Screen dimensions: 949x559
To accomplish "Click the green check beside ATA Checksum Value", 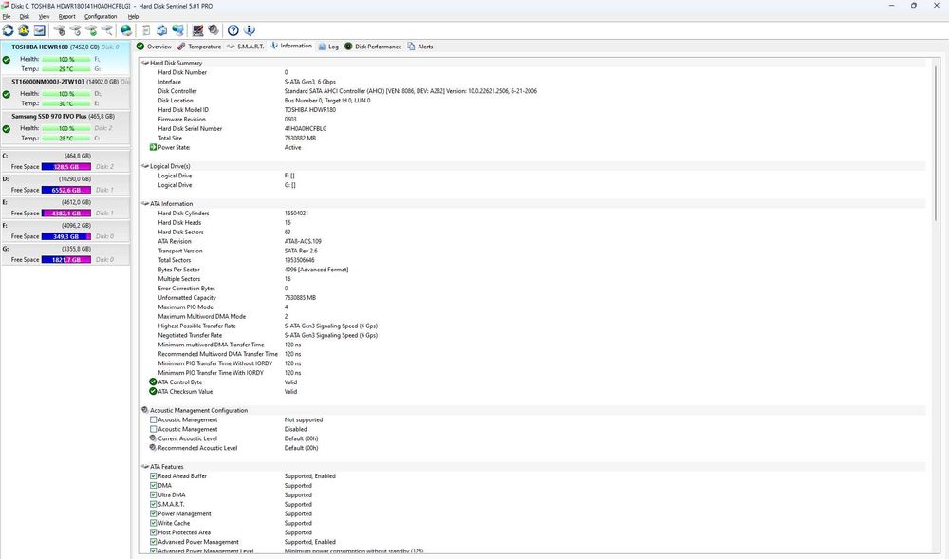I will 153,391.
